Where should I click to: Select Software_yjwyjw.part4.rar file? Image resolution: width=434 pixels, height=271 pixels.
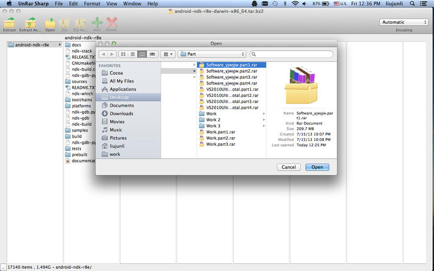(232, 83)
